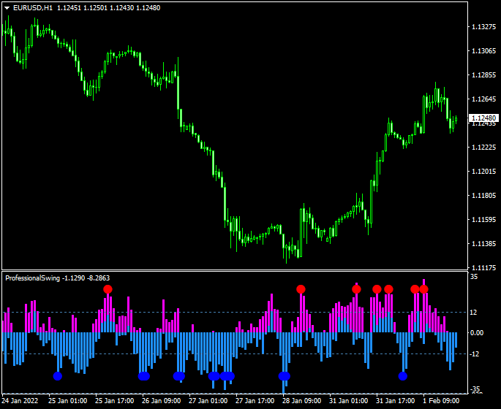Click the 27 Jan 01:00 time label
The height and width of the screenshot is (409, 501).
(x=208, y=401)
